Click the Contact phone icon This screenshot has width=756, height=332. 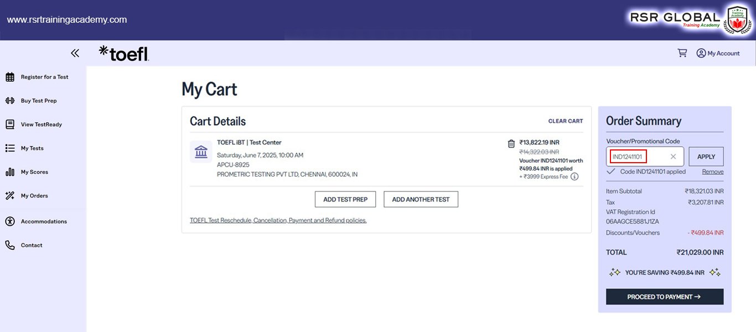10,245
